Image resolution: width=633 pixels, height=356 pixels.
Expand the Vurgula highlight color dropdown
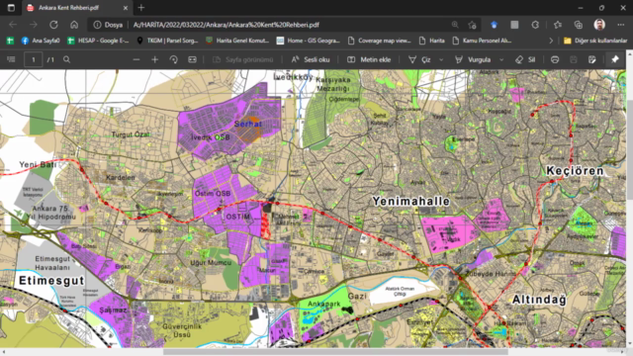point(501,59)
